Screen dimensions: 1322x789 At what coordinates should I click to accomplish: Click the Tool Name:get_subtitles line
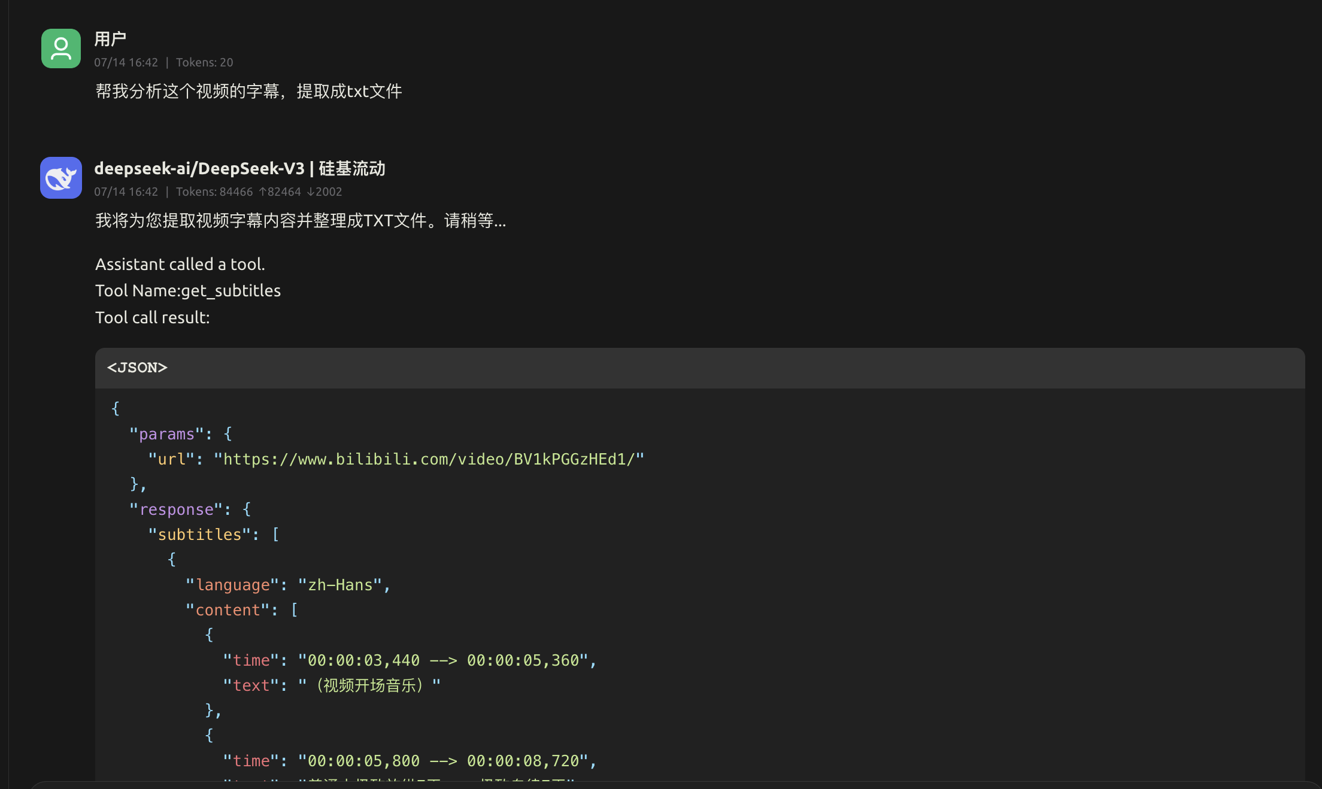point(188,290)
